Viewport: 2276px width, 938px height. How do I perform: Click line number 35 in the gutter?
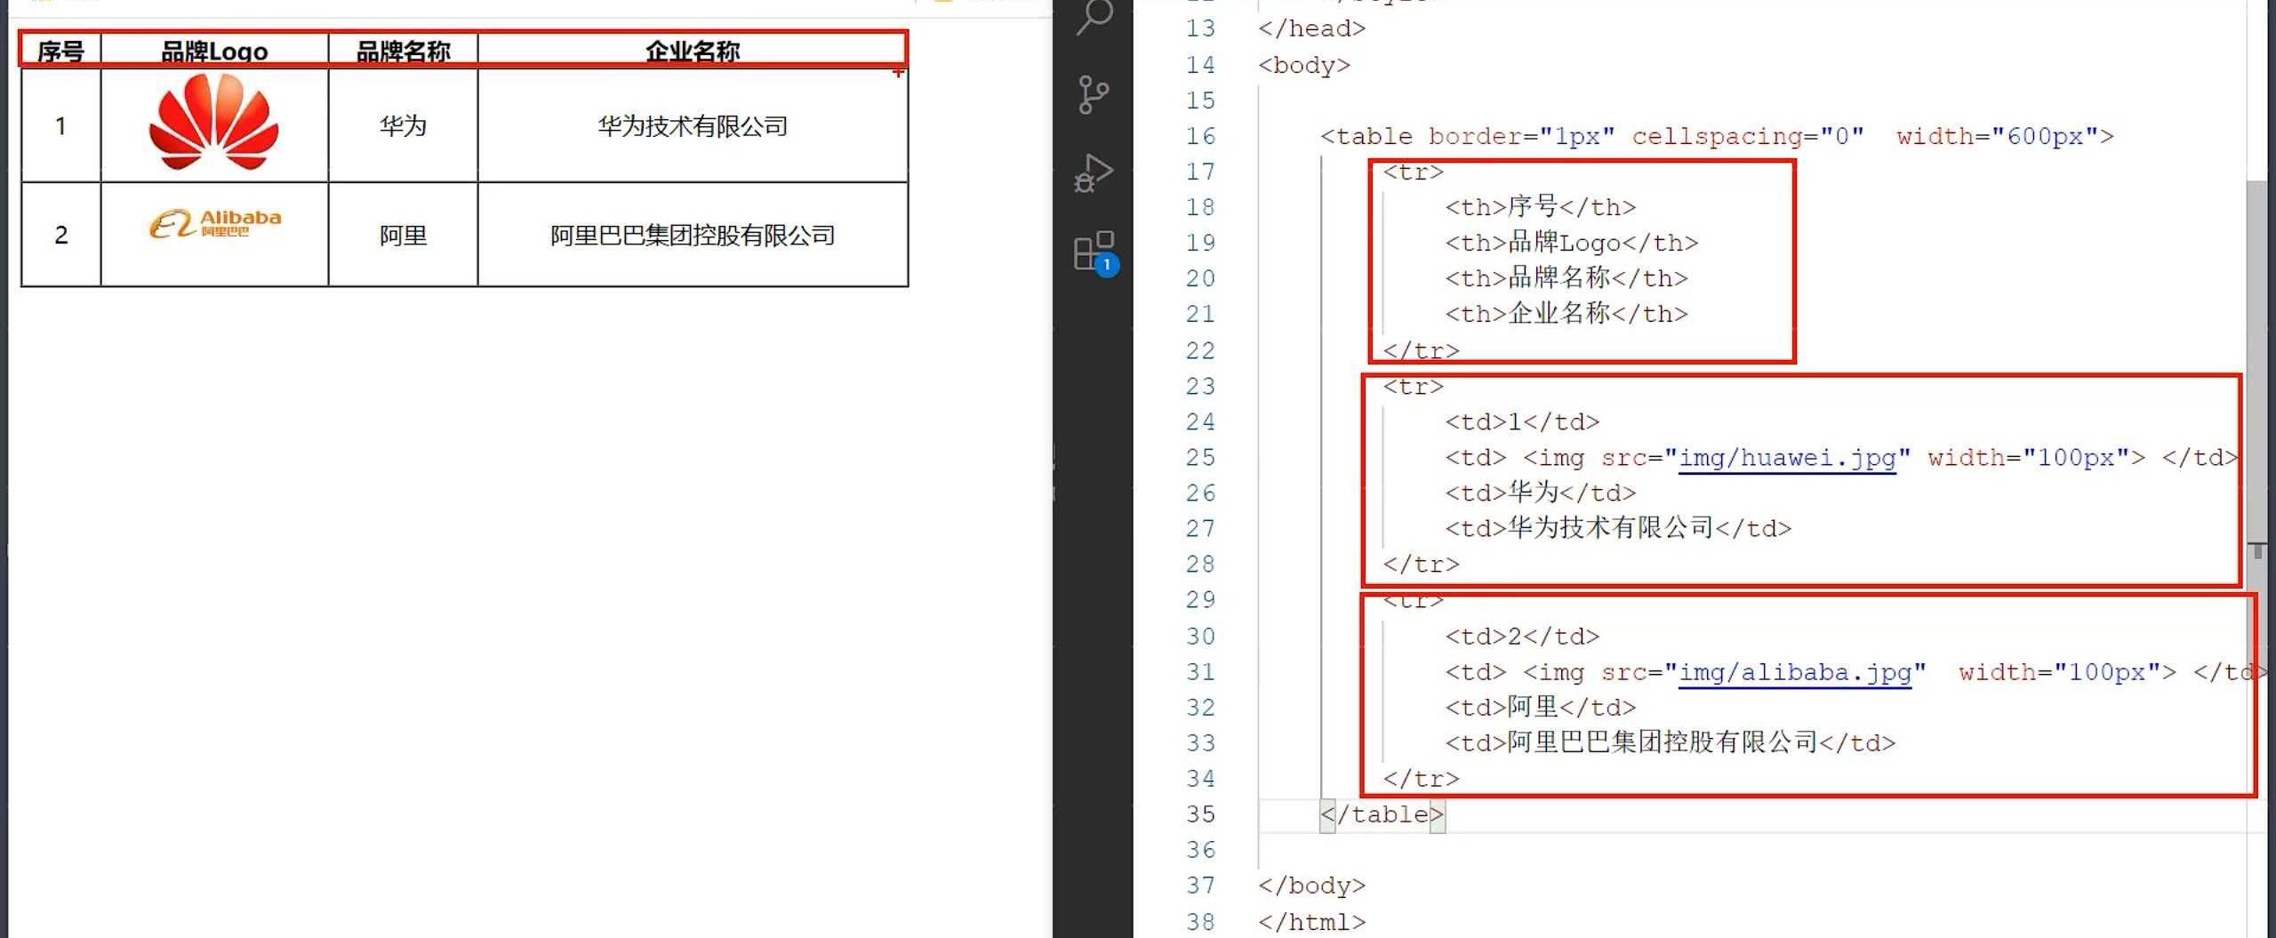point(1200,814)
